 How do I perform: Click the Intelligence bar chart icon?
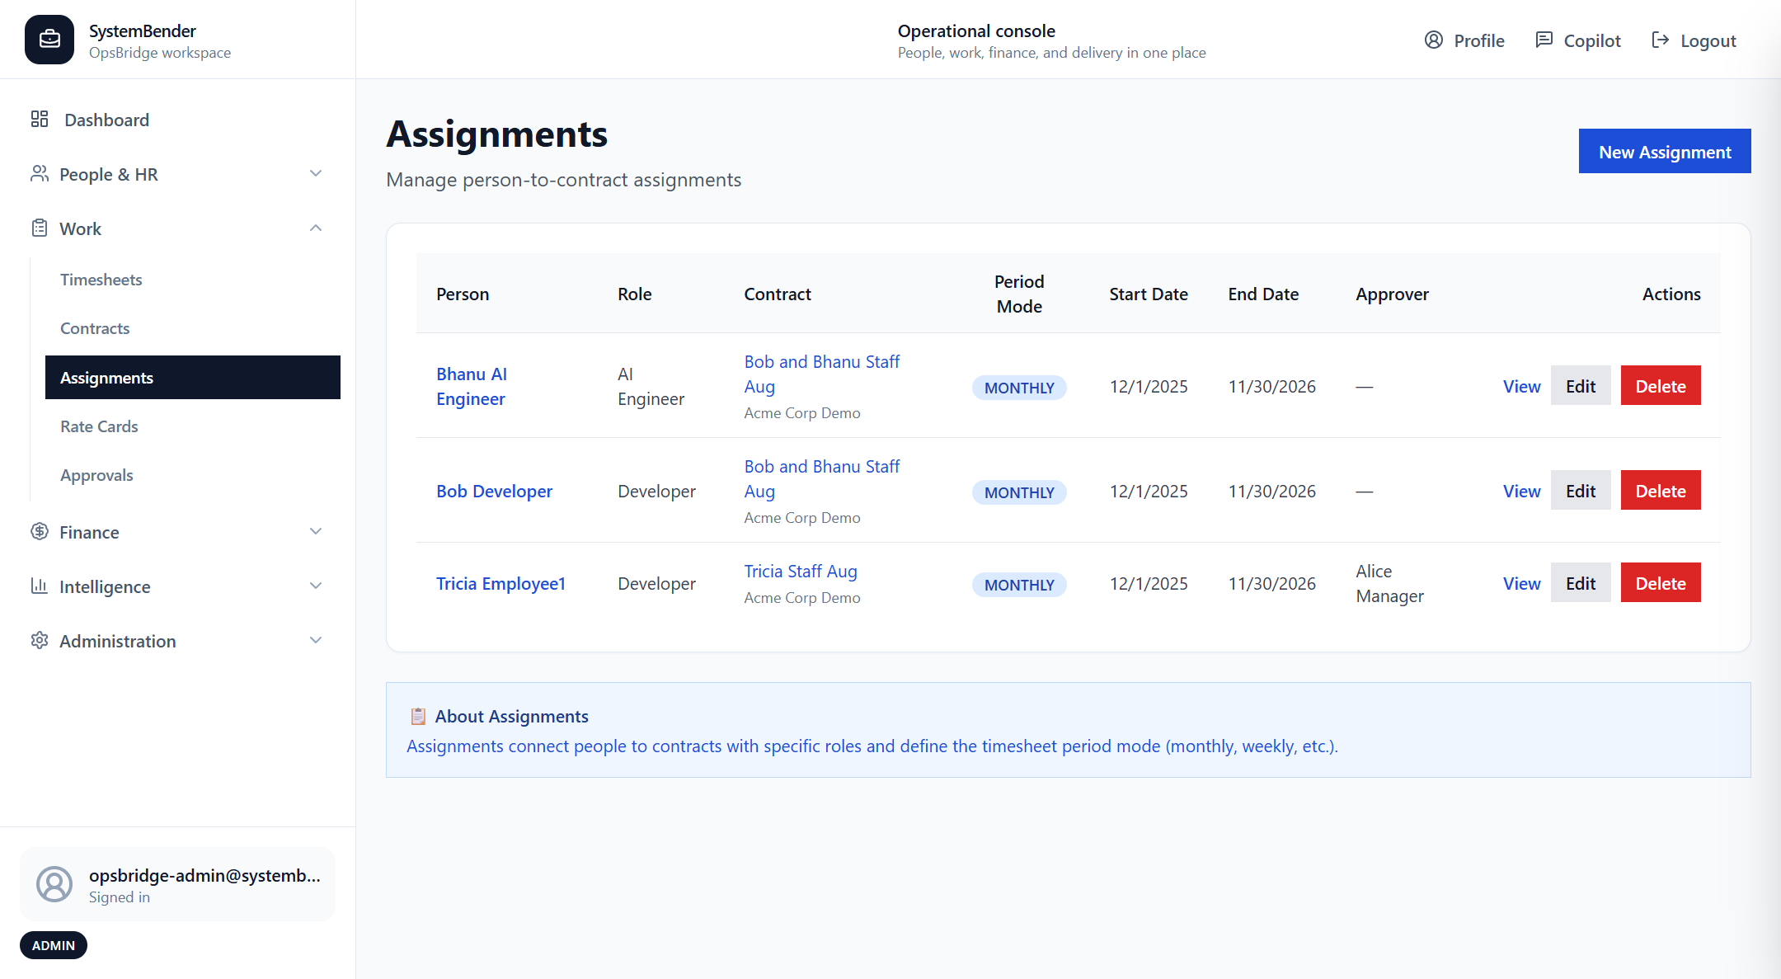pyautogui.click(x=40, y=586)
